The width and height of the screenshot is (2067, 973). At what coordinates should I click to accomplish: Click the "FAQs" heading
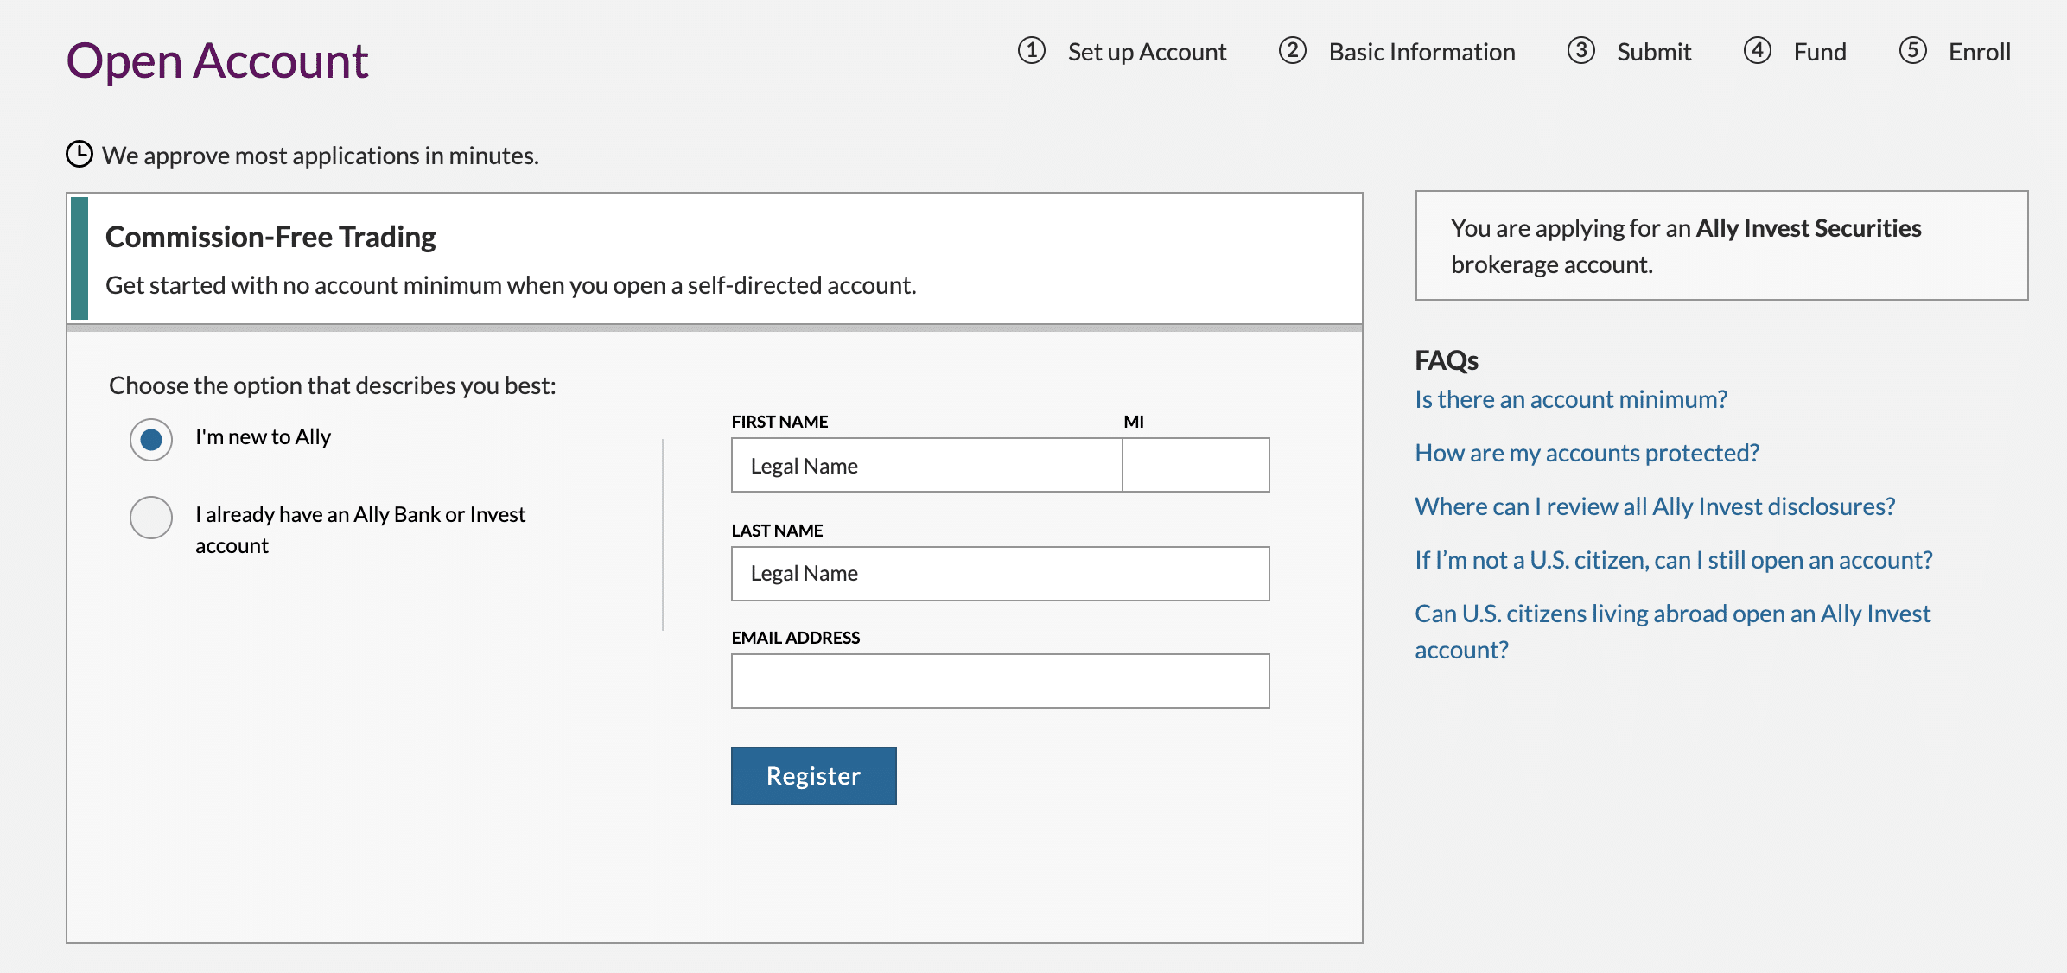(x=1447, y=360)
